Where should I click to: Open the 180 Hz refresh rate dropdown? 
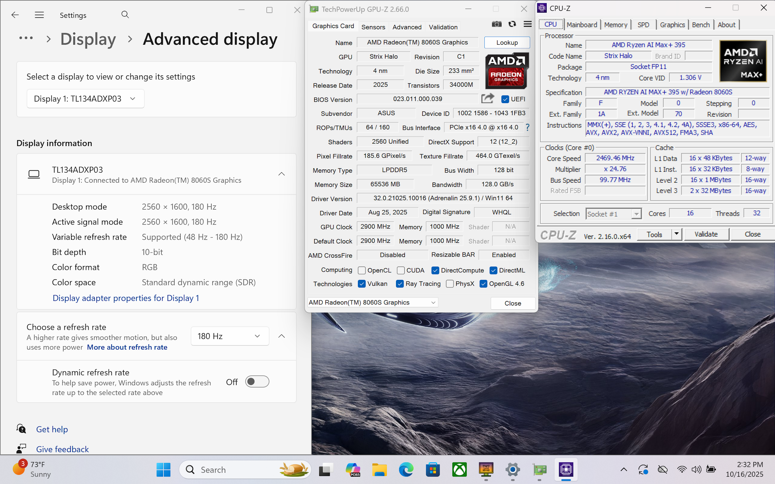tap(230, 336)
